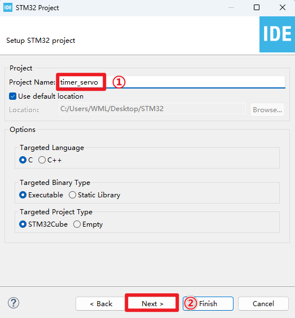This screenshot has height=318, width=295.
Task: Minimize the STM32 Project window
Action: 231,7
